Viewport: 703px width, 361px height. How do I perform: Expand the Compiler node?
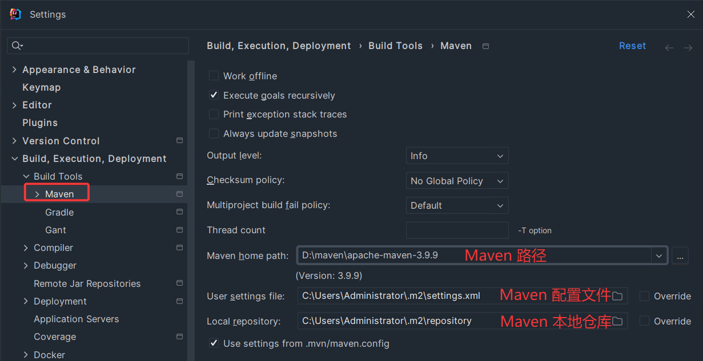pyautogui.click(x=26, y=248)
